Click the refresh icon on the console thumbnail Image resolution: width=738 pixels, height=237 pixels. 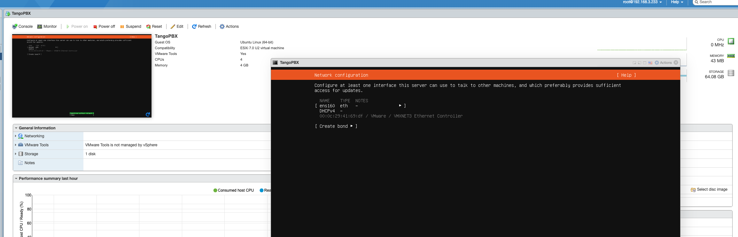148,114
